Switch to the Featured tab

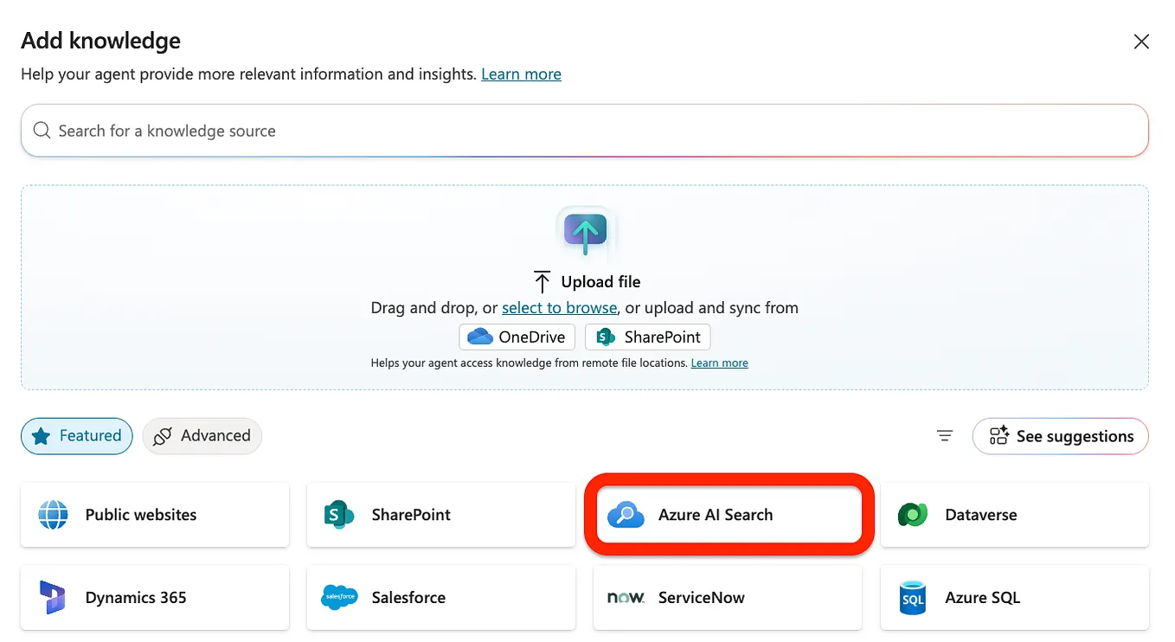click(76, 436)
